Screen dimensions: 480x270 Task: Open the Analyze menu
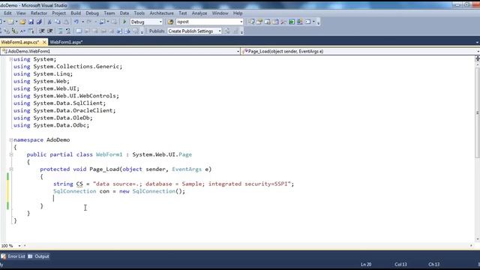pos(199,13)
